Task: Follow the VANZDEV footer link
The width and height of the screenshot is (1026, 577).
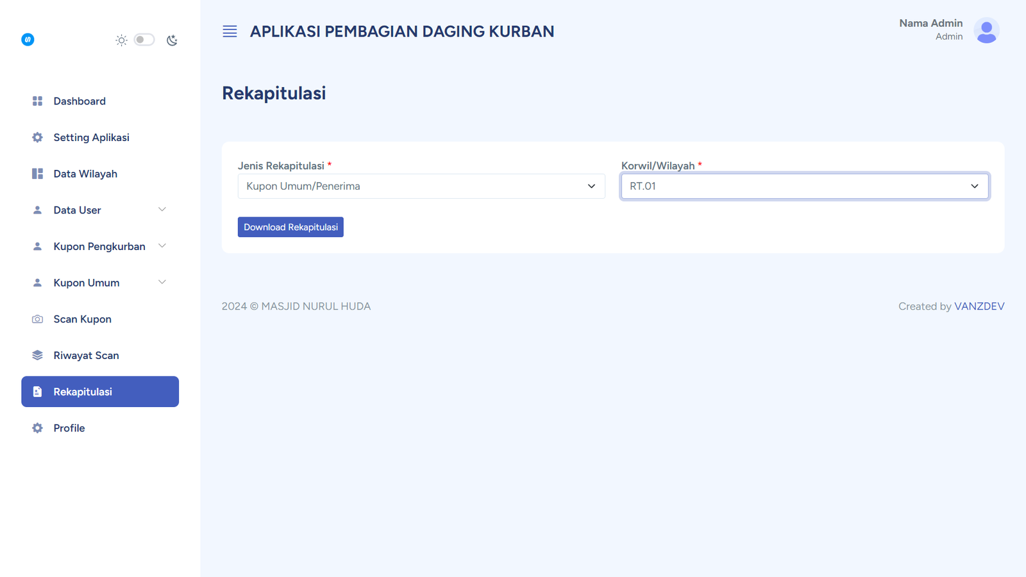Action: tap(979, 306)
